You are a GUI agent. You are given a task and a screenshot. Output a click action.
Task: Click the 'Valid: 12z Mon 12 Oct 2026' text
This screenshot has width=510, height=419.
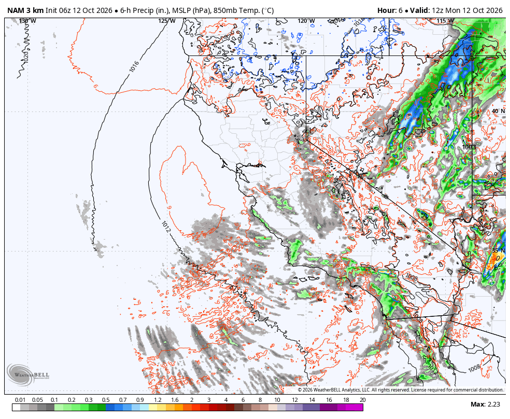click(456, 10)
